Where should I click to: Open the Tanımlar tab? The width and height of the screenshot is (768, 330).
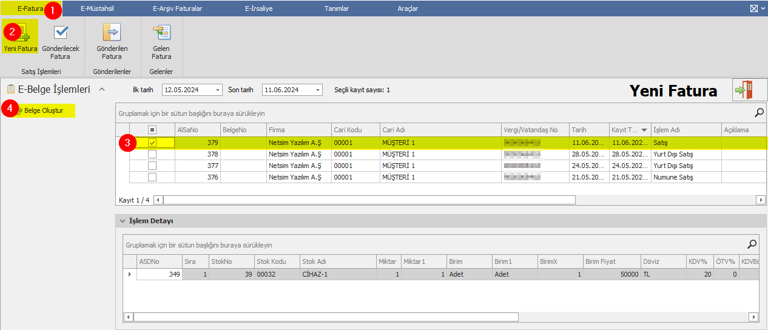tap(337, 8)
